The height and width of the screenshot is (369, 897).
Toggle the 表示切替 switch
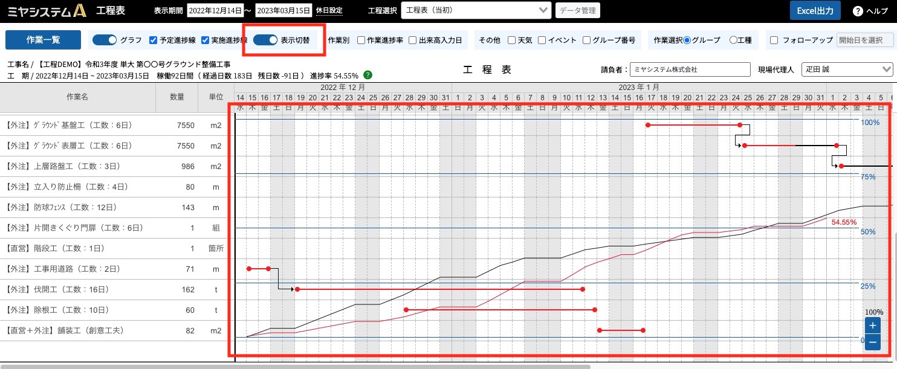265,40
